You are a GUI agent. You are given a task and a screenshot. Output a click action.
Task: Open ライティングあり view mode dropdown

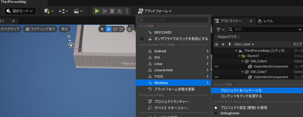tap(41, 29)
